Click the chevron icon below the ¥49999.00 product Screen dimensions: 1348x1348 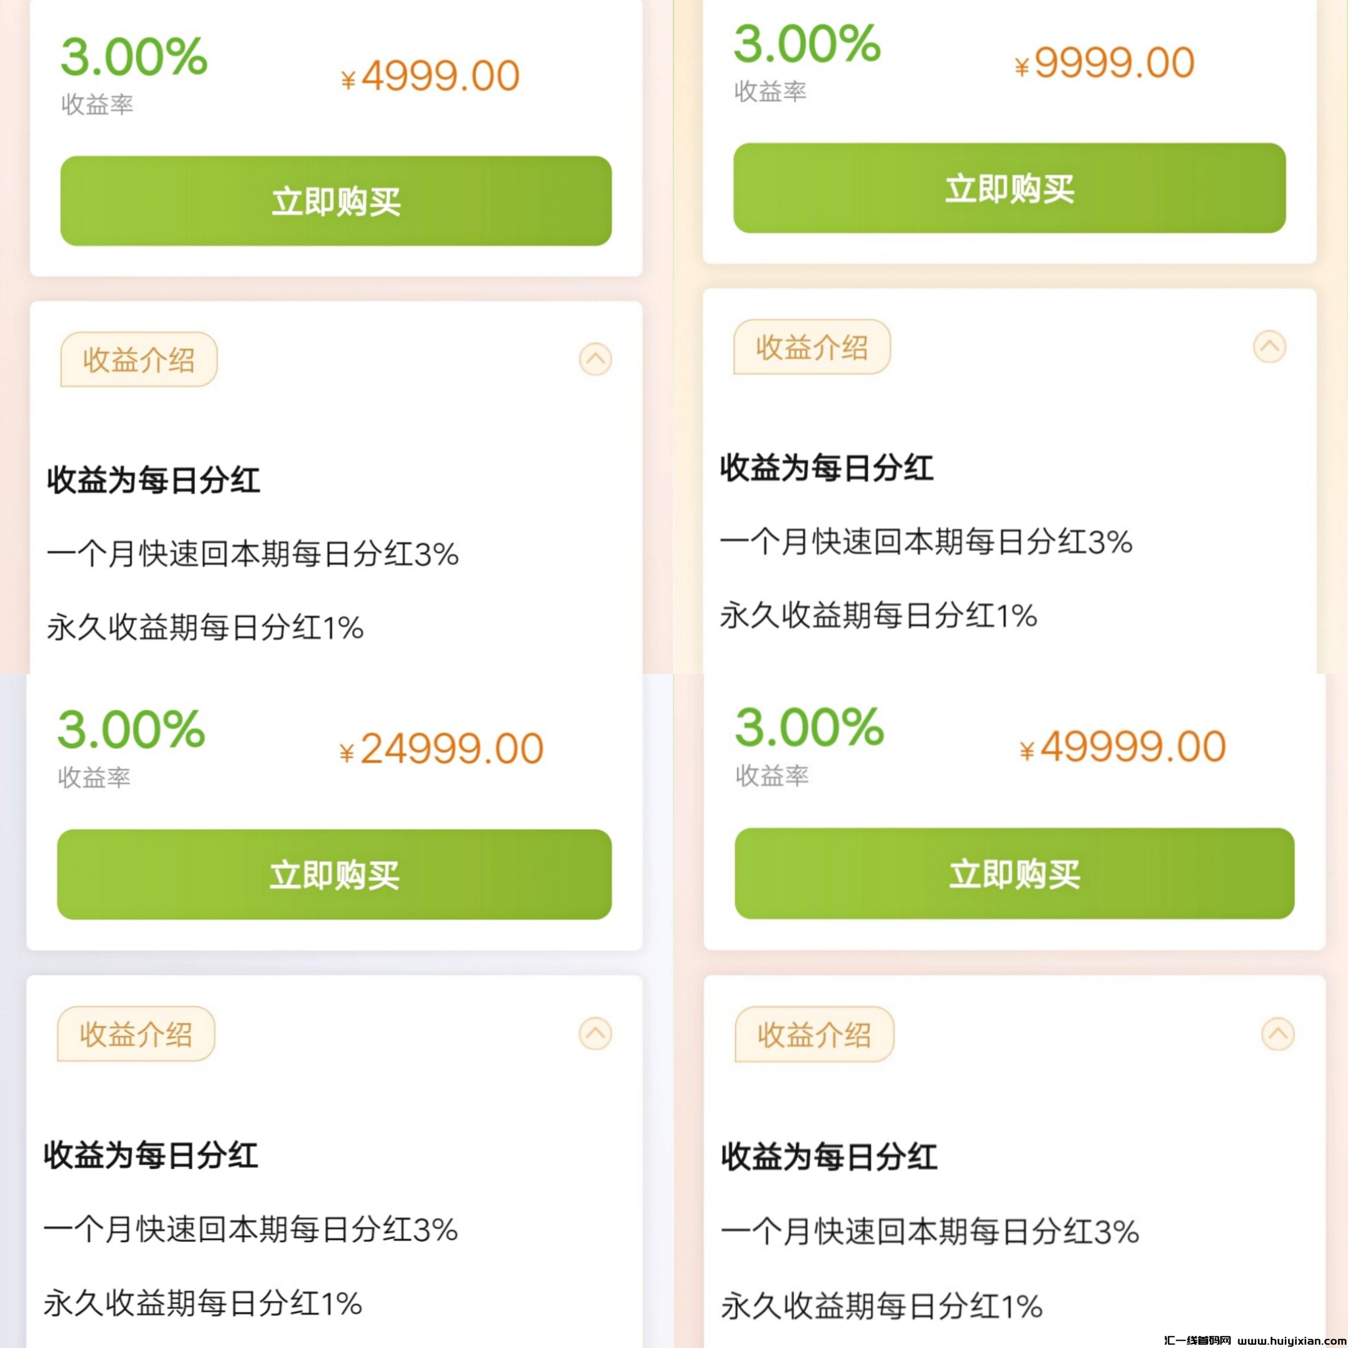(1277, 1034)
